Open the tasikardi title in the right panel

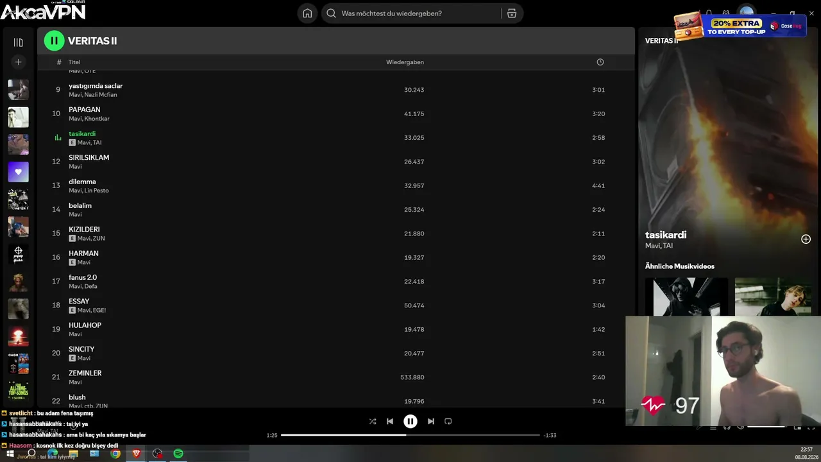666,235
